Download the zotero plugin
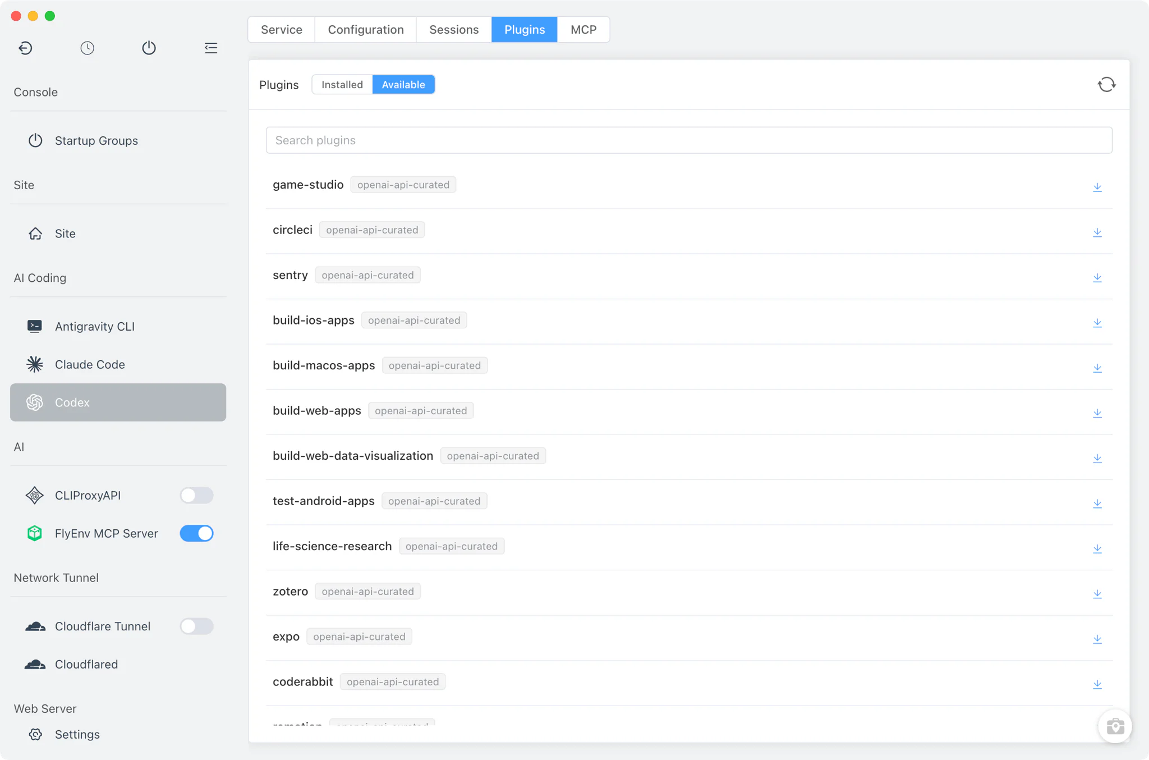Image resolution: width=1149 pixels, height=760 pixels. coord(1097,594)
